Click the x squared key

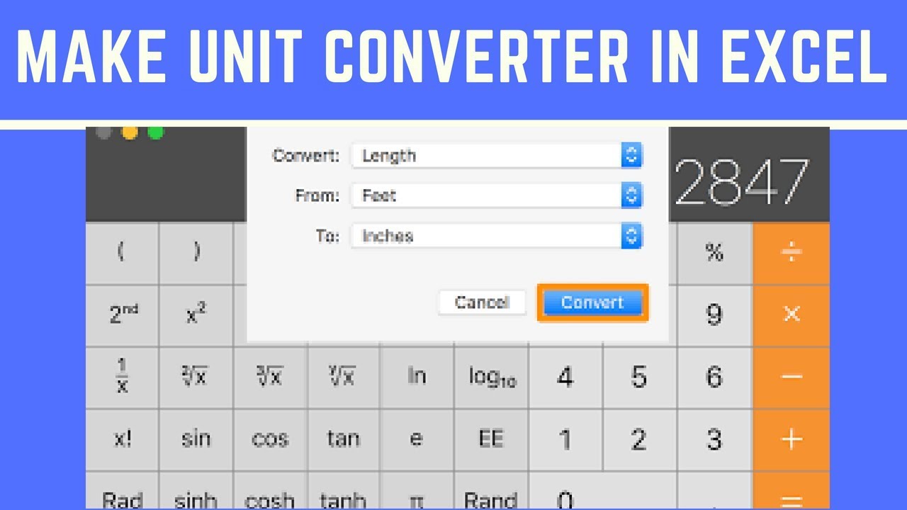click(x=196, y=315)
